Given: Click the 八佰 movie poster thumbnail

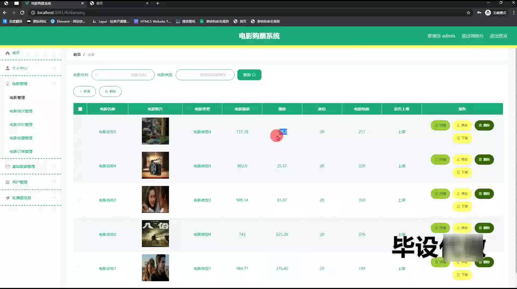Looking at the screenshot, I should (155, 233).
